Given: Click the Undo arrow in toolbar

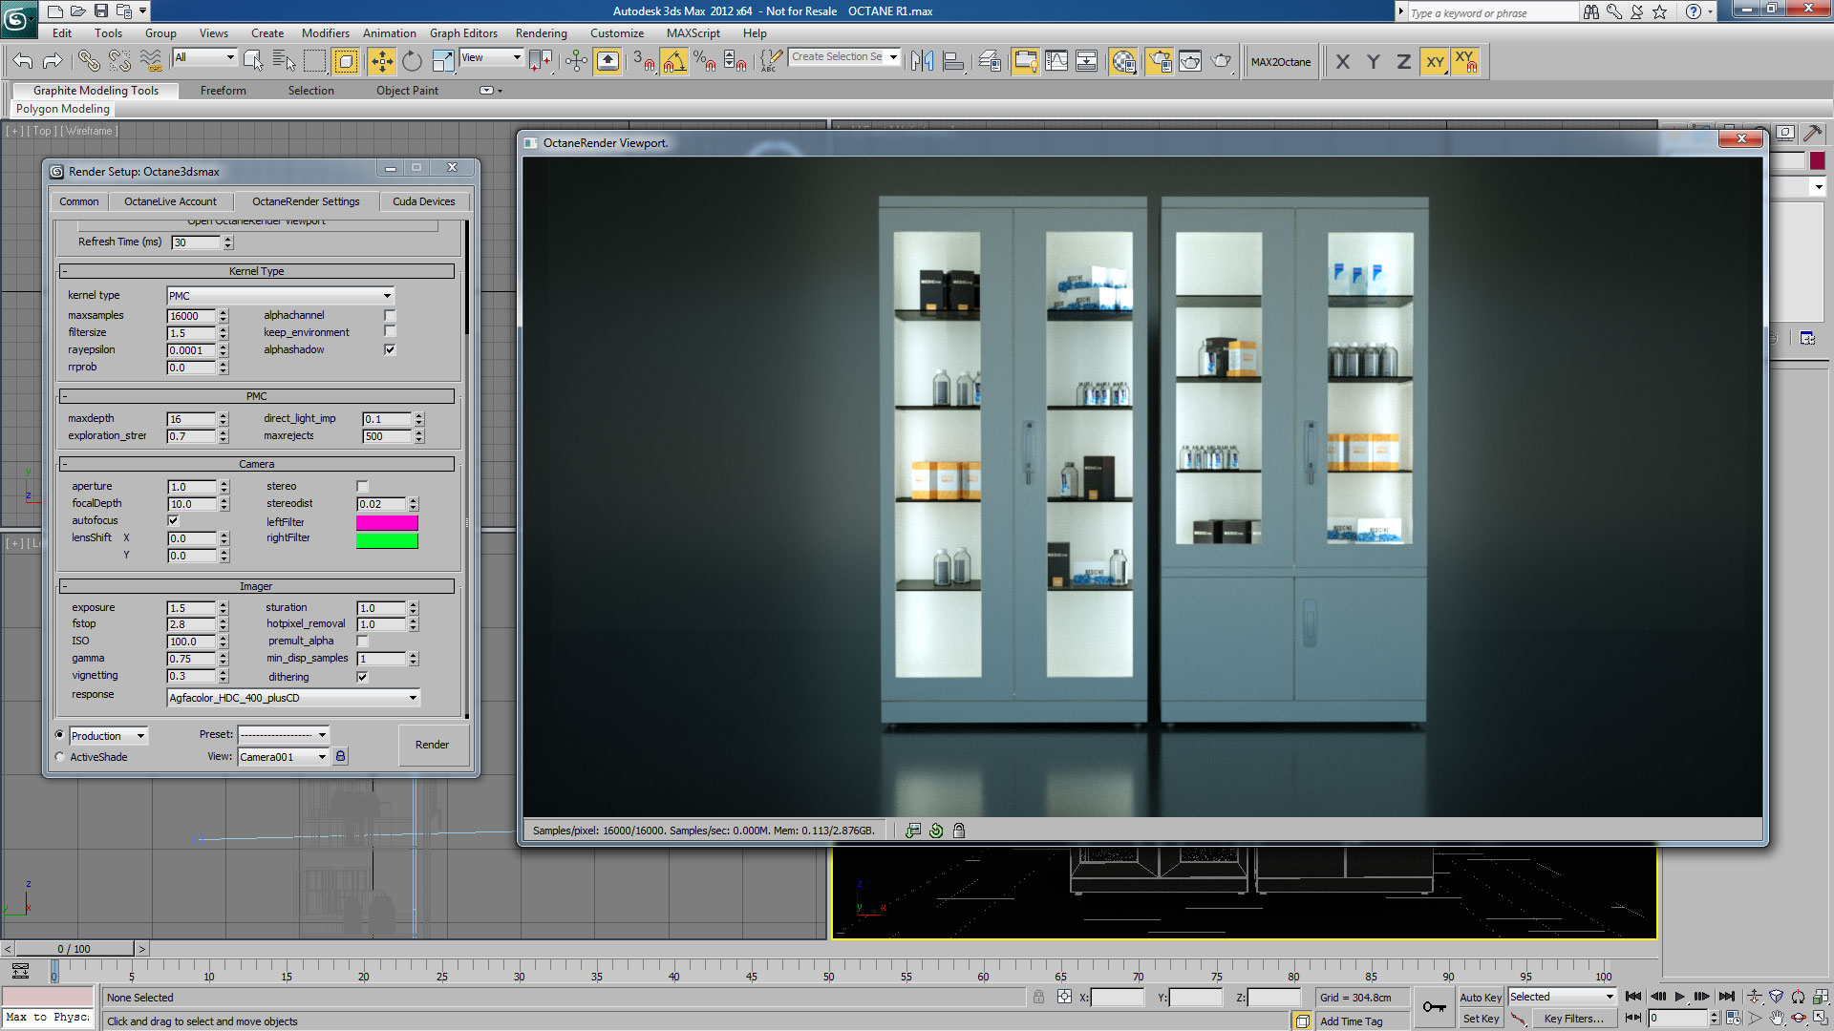Looking at the screenshot, I should (22, 62).
